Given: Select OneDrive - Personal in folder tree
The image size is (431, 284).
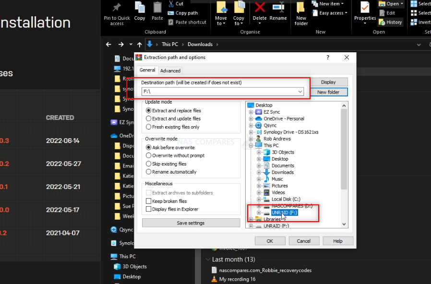Looking at the screenshot, I should click(x=284, y=118).
